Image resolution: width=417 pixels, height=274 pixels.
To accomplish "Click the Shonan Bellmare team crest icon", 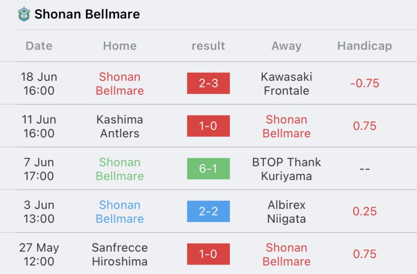I will (x=24, y=14).
